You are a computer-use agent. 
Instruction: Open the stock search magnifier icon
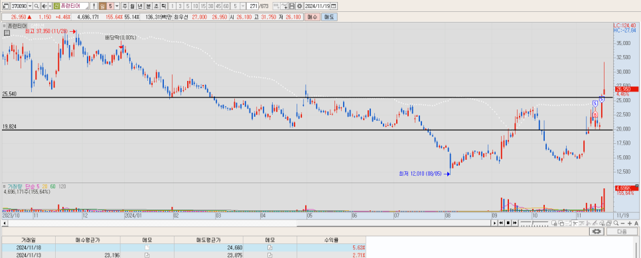(36, 6)
